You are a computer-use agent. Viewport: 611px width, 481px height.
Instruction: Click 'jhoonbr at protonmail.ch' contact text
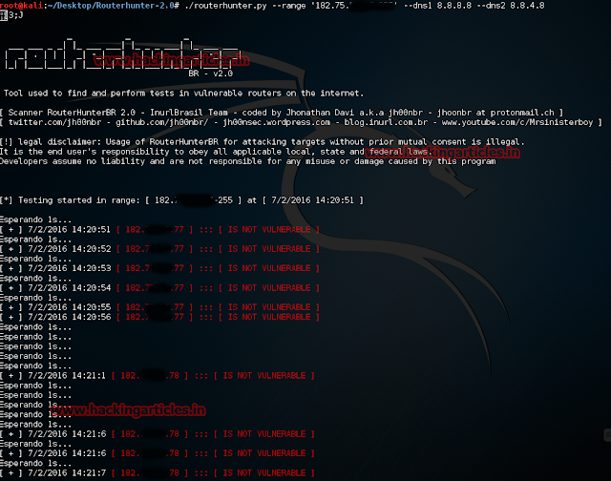[495, 113]
